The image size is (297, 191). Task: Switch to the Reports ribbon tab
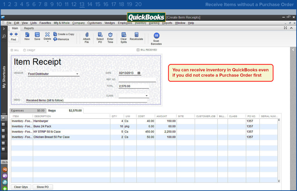(29, 28)
